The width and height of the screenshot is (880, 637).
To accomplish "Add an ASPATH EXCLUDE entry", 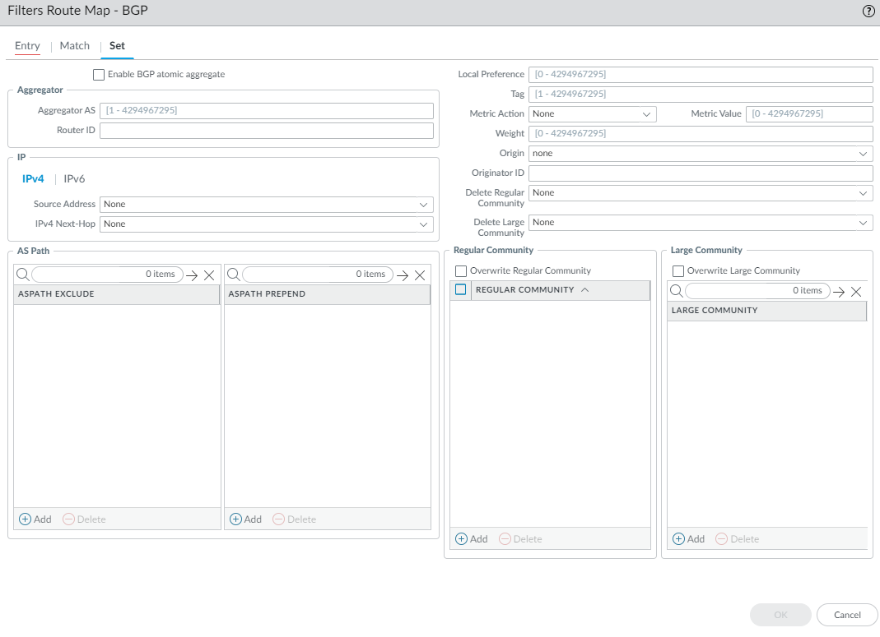I will 35,519.
